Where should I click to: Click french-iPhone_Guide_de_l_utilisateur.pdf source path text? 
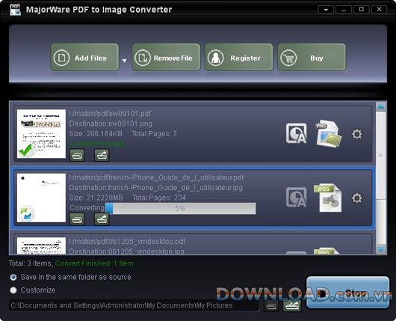tap(157, 177)
